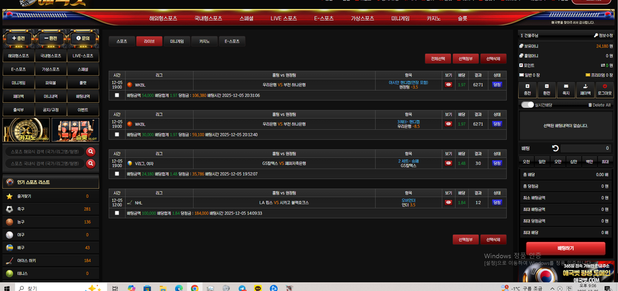
Task: Open 해외형스포츠 in the top navigation
Action: click(x=163, y=19)
